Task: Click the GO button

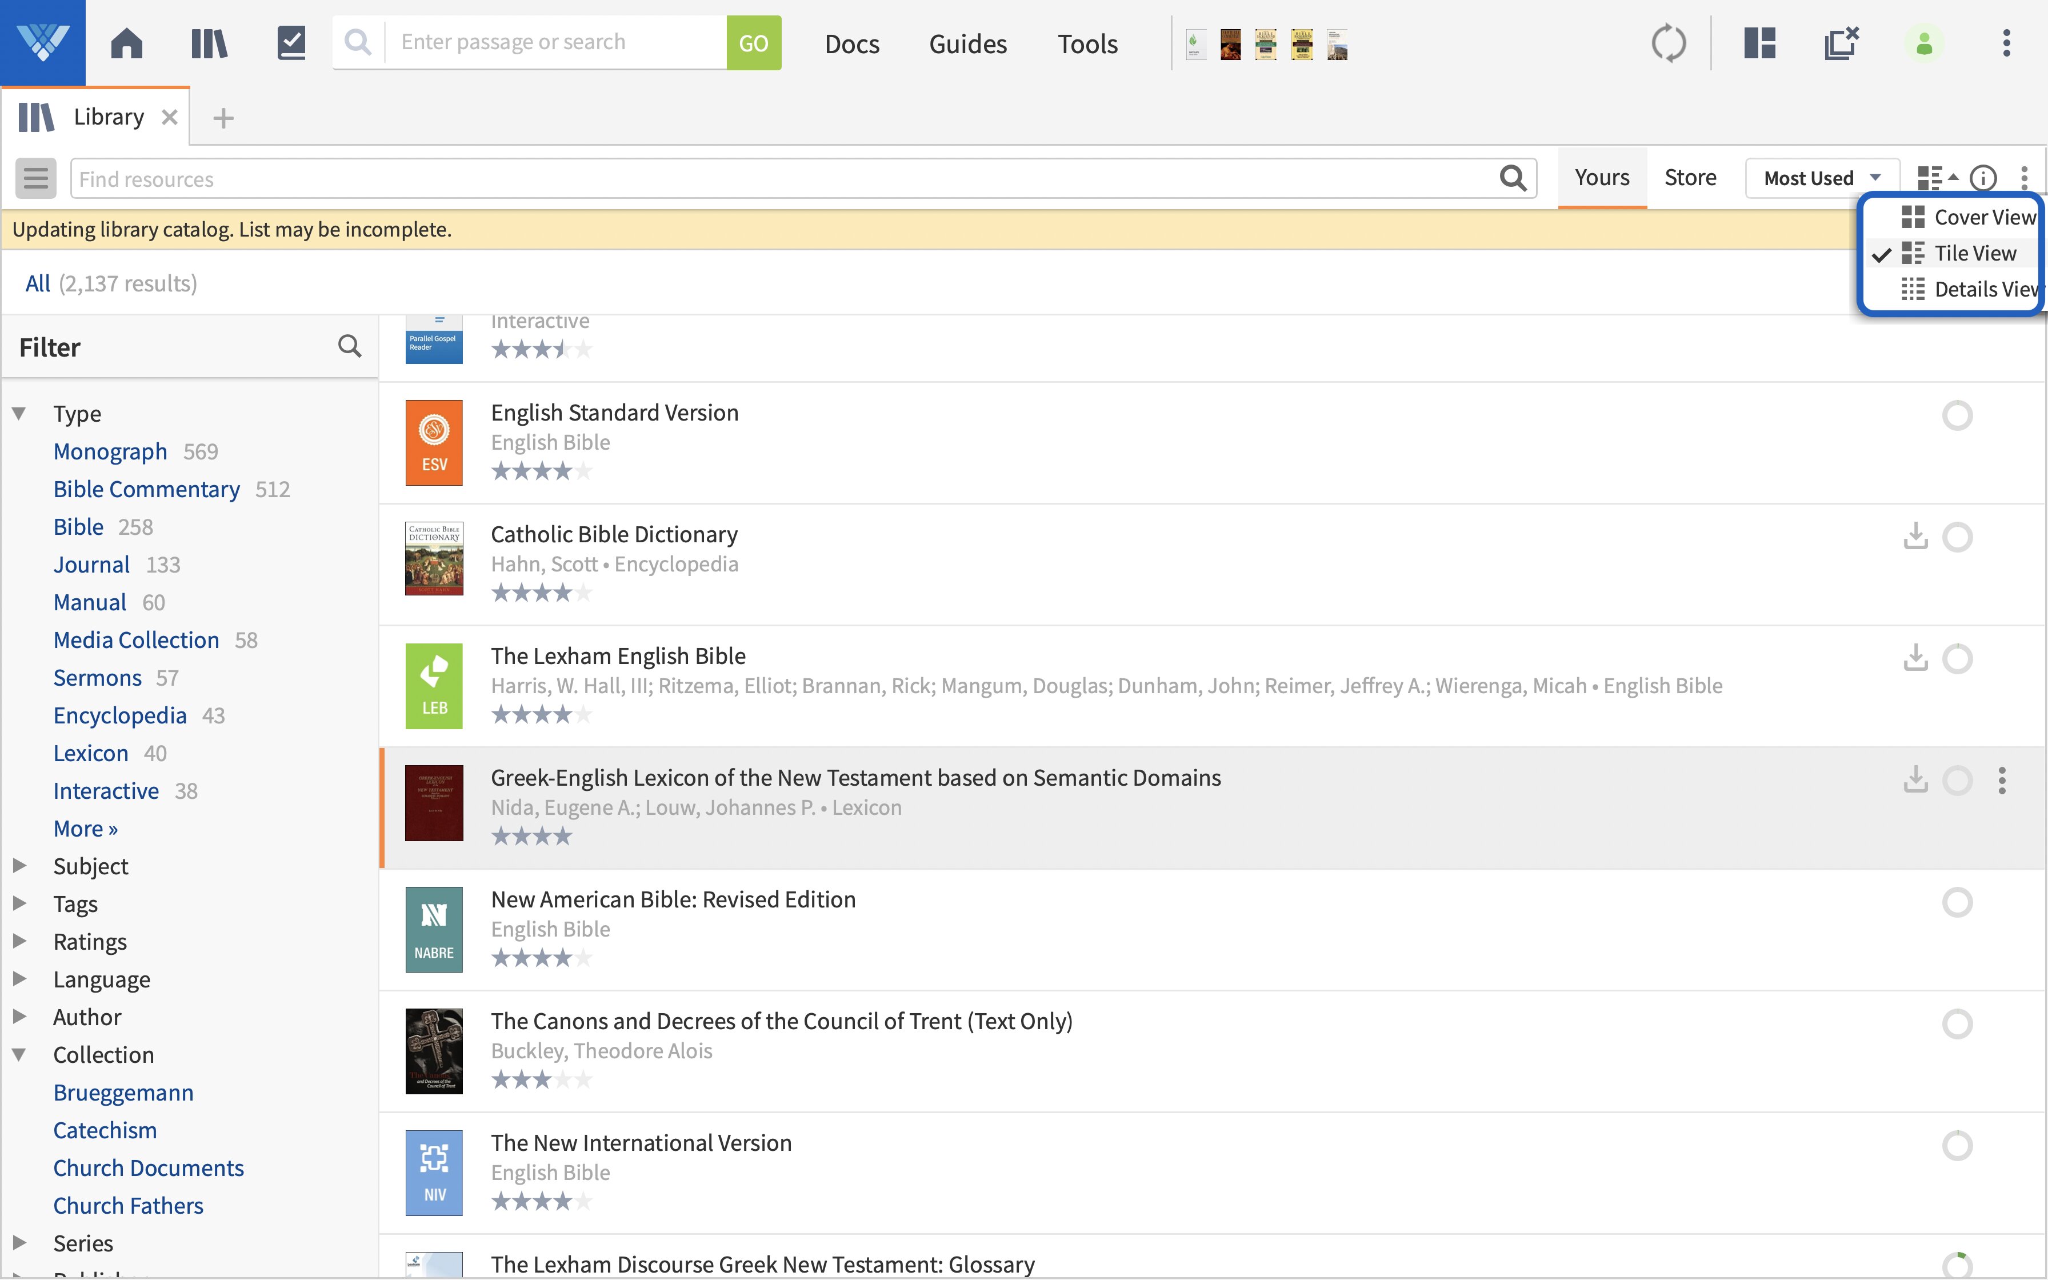Action: [x=753, y=42]
